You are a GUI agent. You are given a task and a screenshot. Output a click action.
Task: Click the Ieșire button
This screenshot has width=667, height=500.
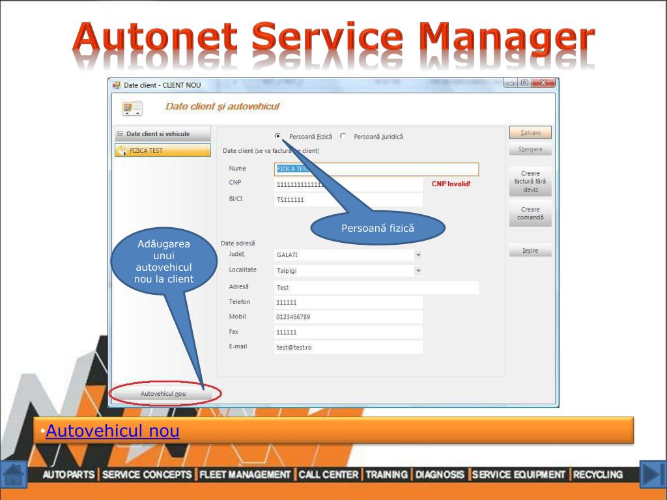530,251
